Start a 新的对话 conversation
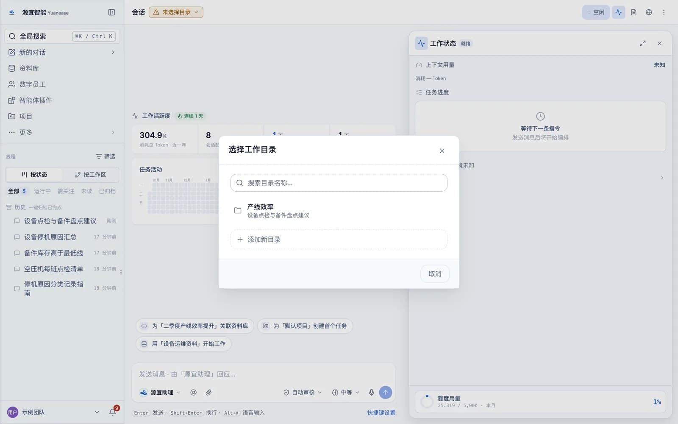 pyautogui.click(x=62, y=52)
